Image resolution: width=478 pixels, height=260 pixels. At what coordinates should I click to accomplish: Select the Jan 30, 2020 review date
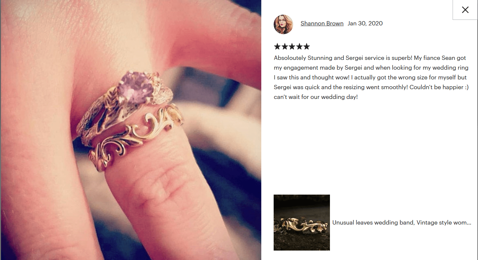(x=365, y=23)
